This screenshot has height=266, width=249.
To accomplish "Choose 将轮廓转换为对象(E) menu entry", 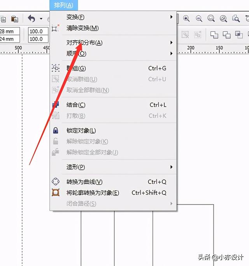I will (113, 193).
